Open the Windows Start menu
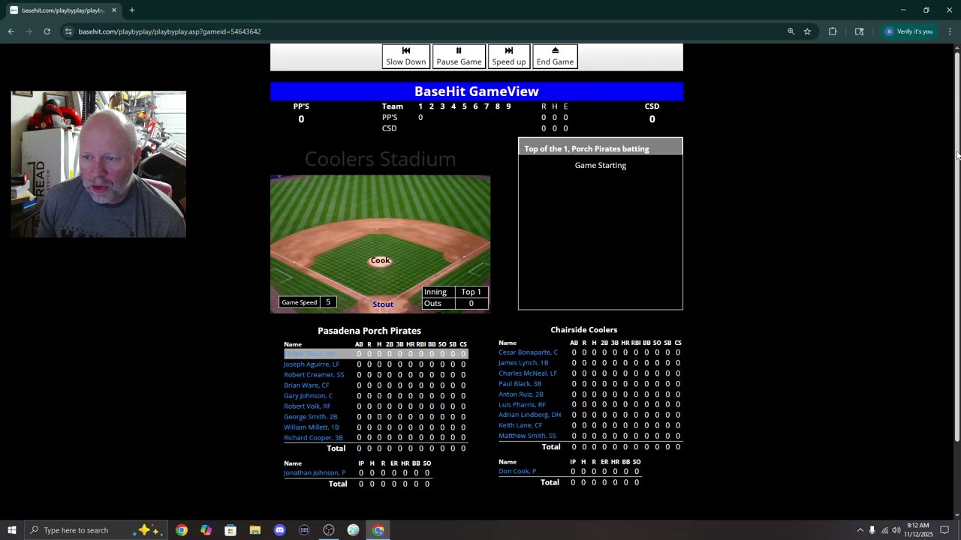This screenshot has width=961, height=540. click(x=12, y=530)
